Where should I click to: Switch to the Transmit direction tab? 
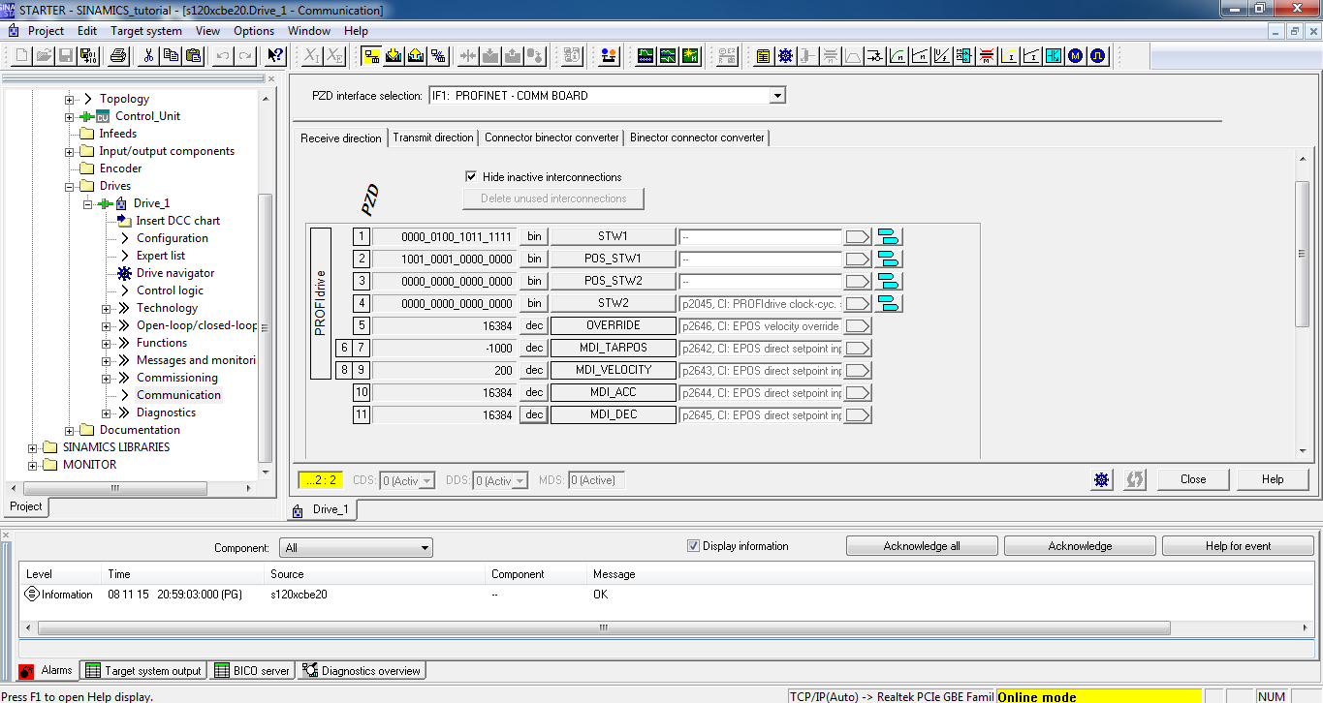433,138
